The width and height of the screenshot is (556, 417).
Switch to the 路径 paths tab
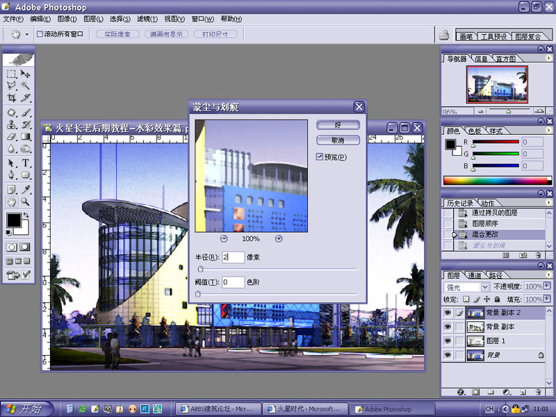pos(496,275)
